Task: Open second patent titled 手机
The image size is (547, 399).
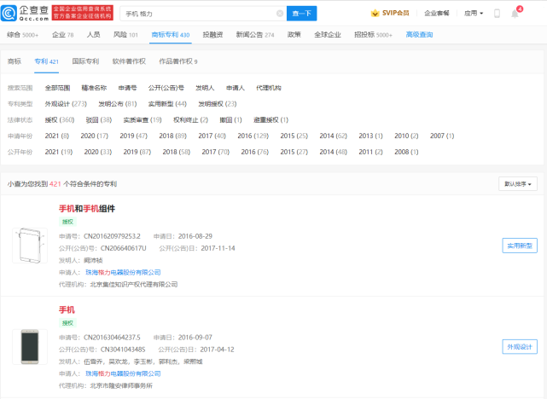Action: (x=67, y=310)
